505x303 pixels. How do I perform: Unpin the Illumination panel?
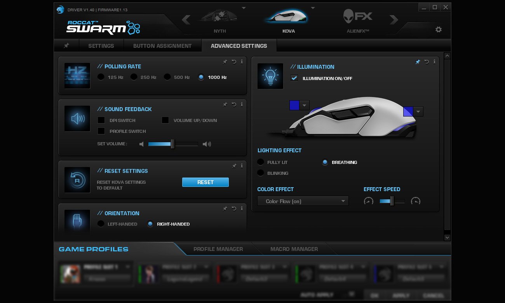tap(418, 62)
